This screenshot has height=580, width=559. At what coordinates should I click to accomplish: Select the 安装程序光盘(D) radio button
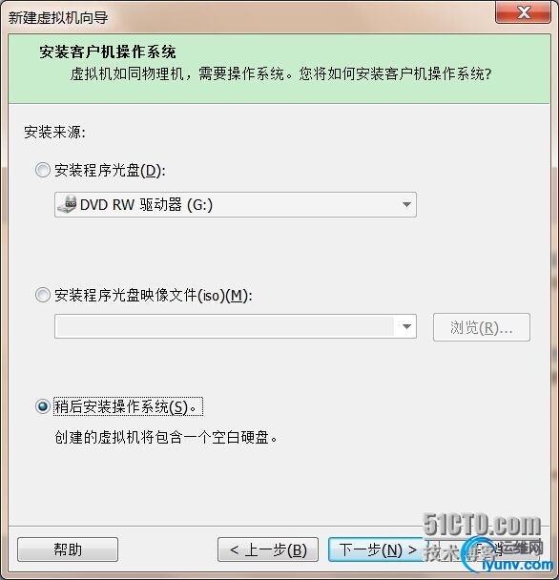(x=43, y=170)
